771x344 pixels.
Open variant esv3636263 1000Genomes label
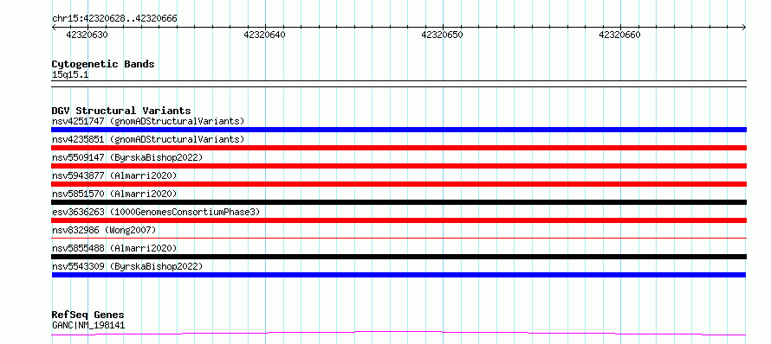click(x=156, y=212)
